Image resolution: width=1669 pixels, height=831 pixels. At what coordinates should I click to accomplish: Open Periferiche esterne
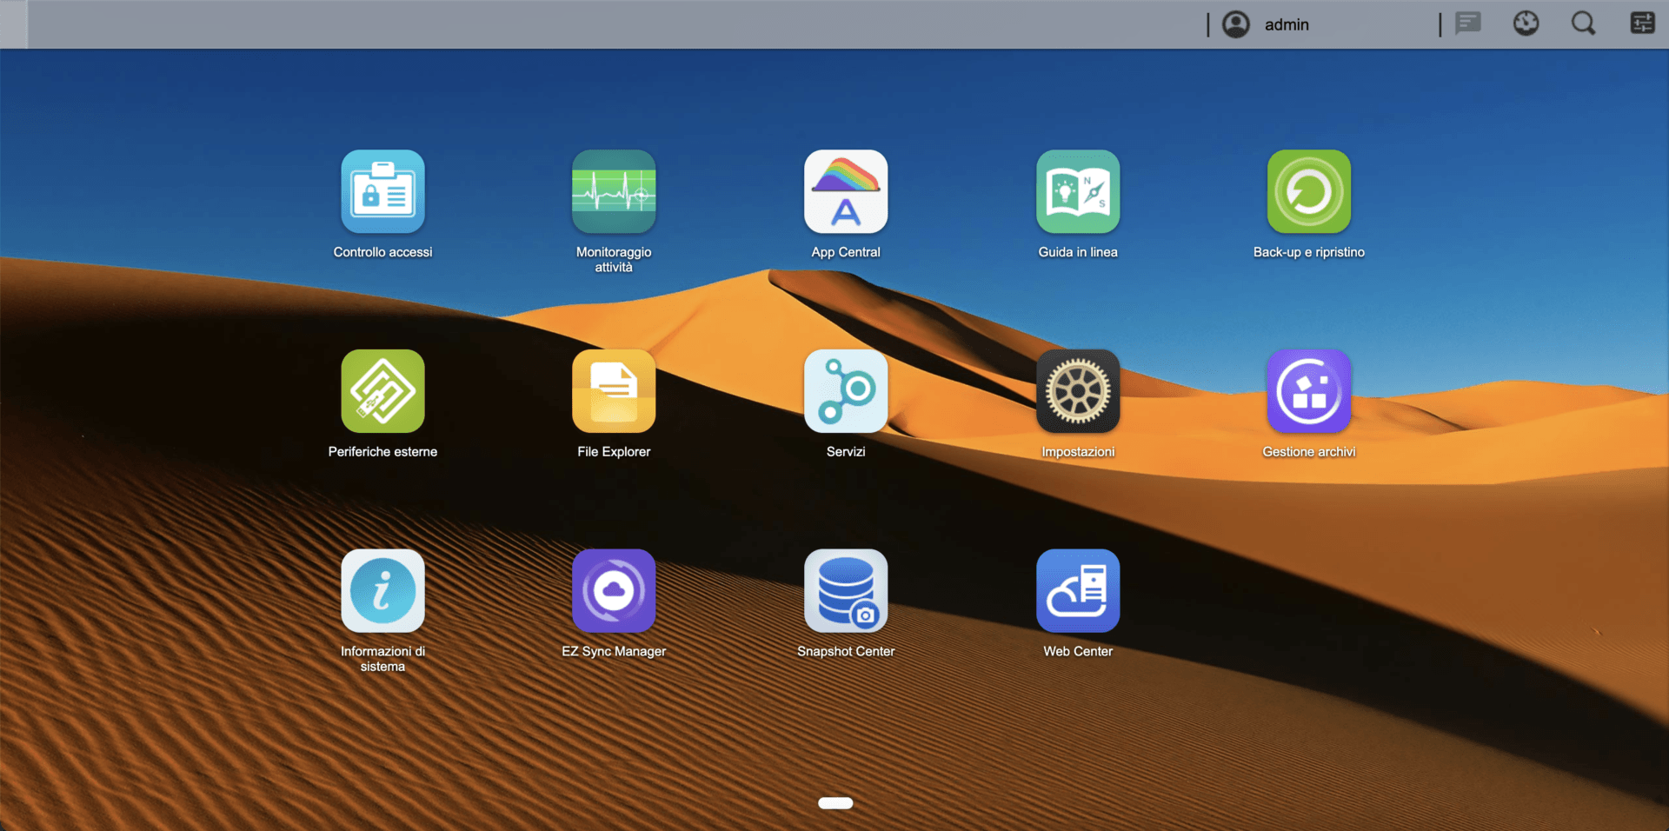click(x=382, y=391)
